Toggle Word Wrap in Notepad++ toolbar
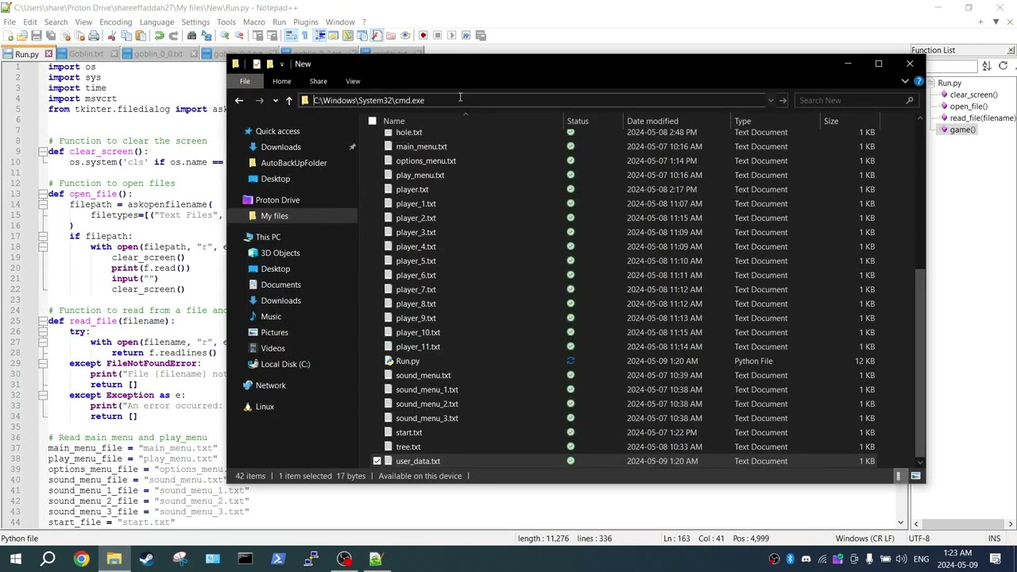 [x=291, y=35]
